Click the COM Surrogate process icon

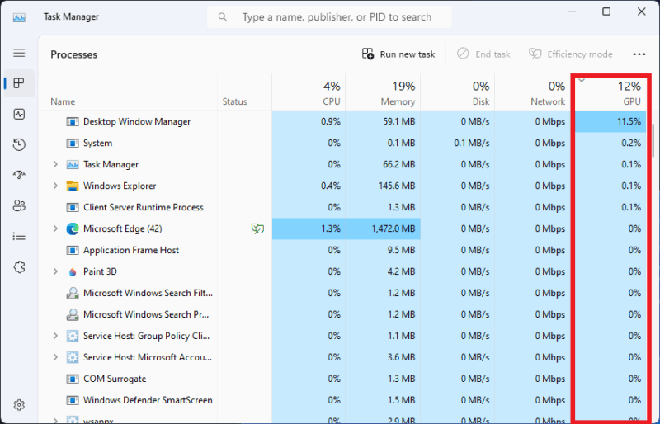[73, 379]
